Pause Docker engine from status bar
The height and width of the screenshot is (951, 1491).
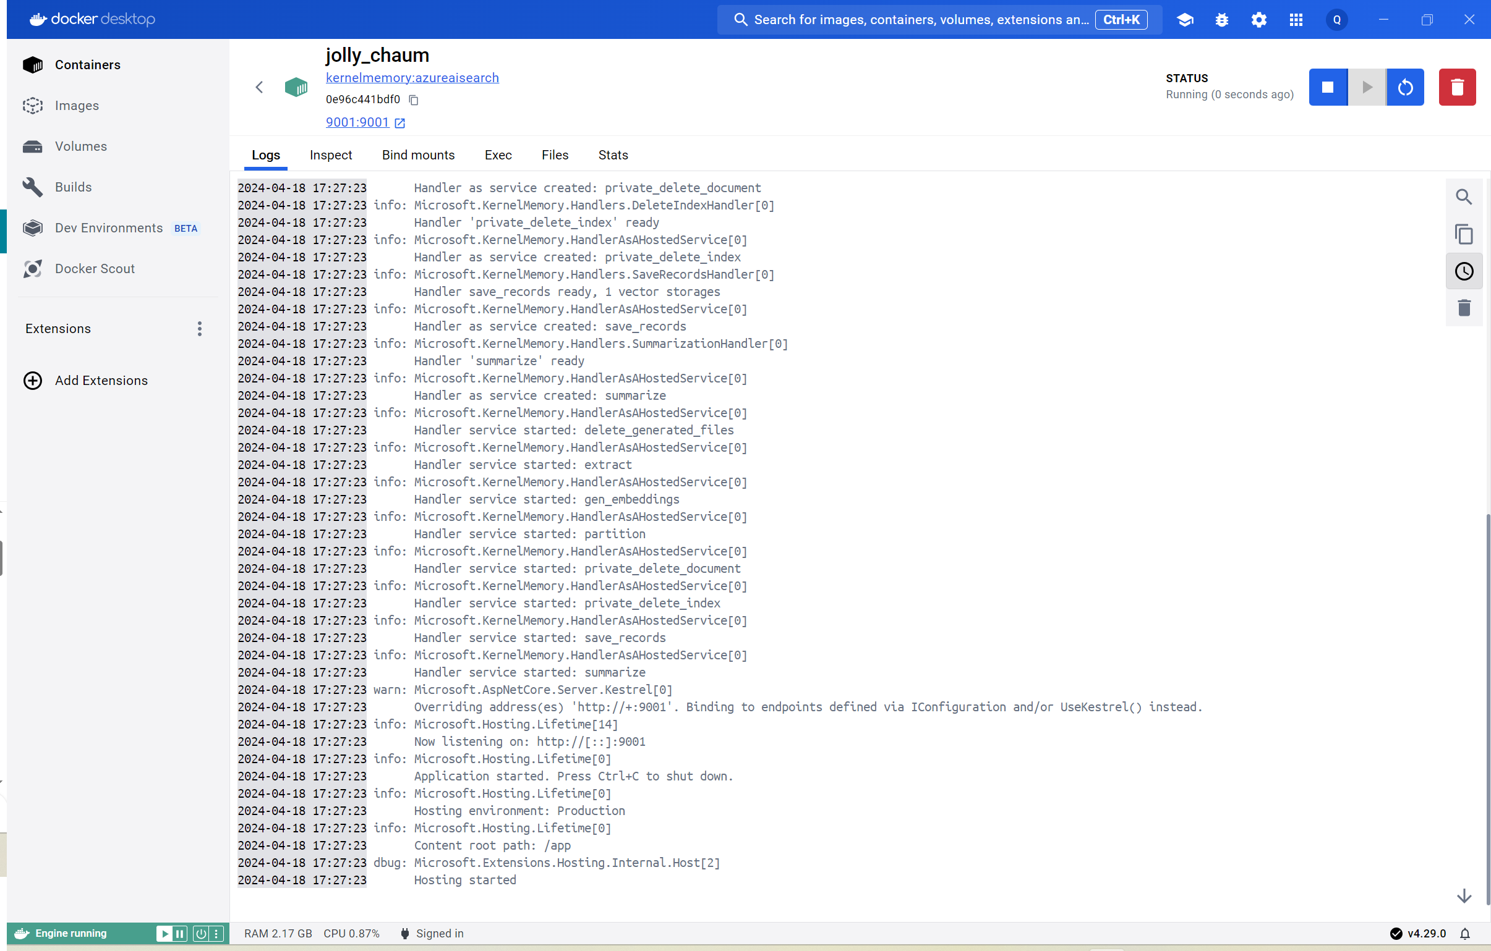(x=179, y=934)
